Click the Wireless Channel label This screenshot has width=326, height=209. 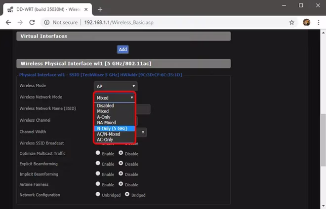(35, 120)
